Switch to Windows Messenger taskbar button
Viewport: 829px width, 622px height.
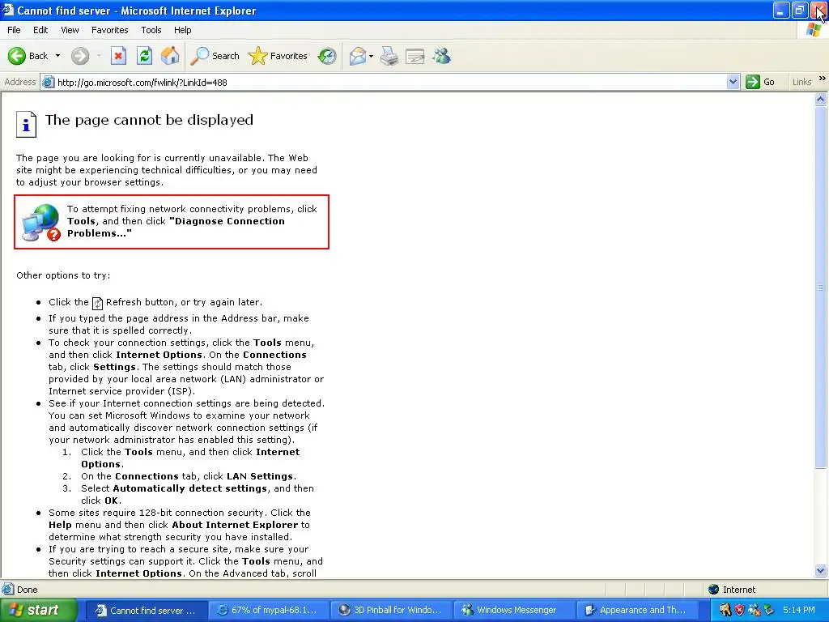[513, 611]
